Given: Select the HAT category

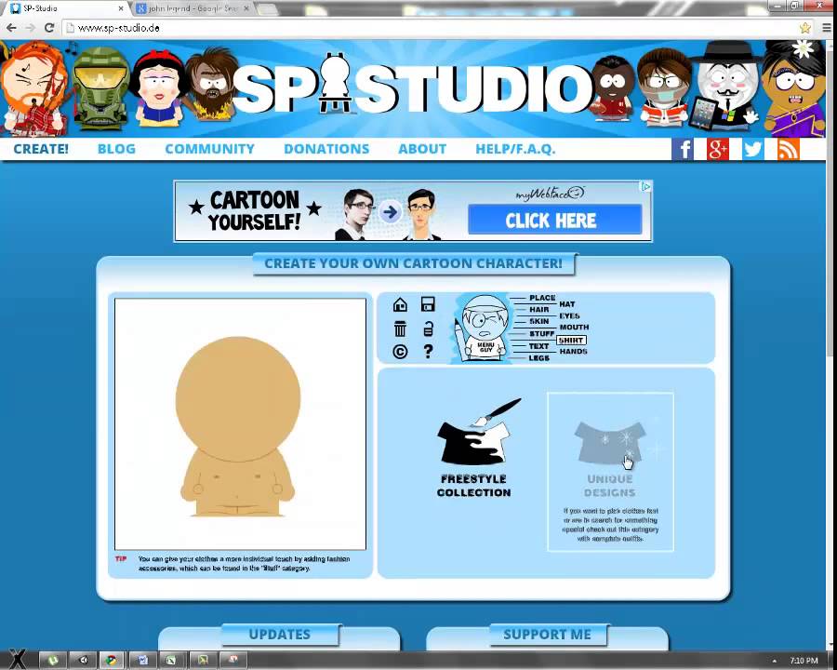Looking at the screenshot, I should coord(567,304).
